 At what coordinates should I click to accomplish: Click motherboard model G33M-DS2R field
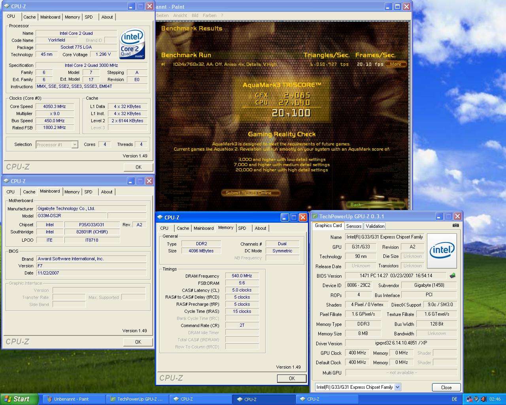click(72, 216)
